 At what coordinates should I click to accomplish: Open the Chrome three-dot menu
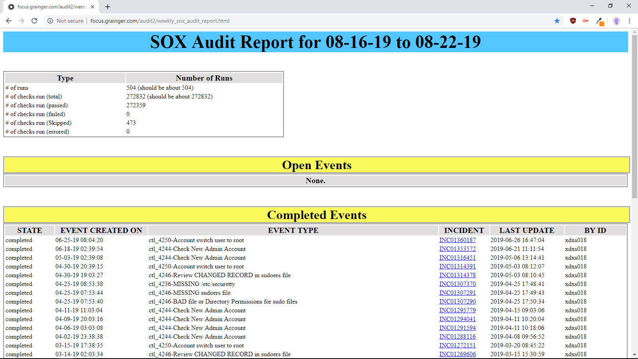[x=630, y=21]
